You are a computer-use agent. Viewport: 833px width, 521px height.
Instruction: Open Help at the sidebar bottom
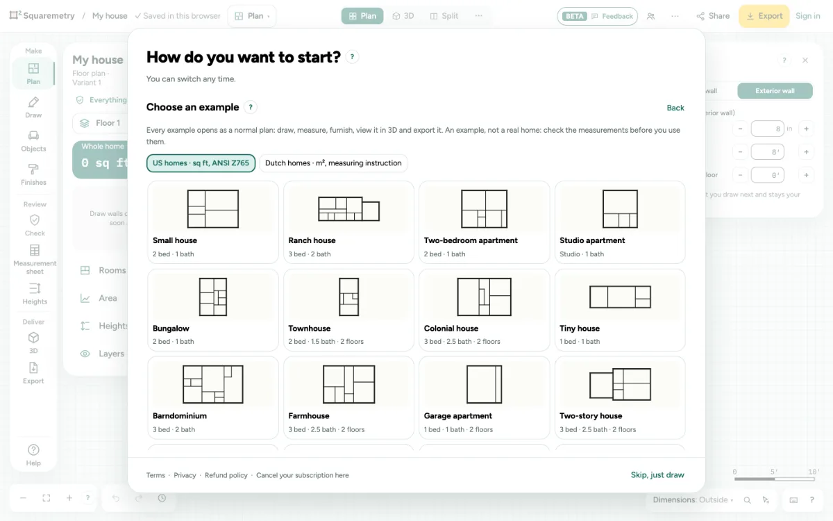tap(33, 455)
